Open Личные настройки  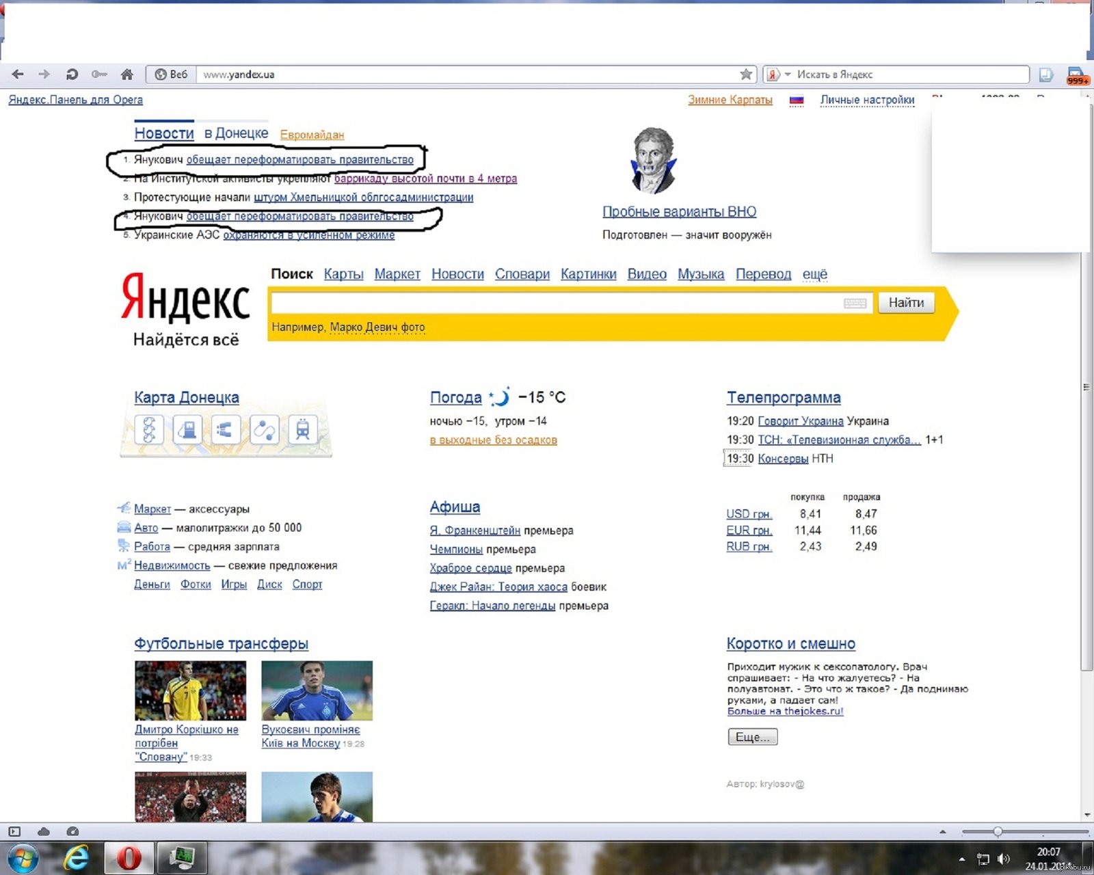[867, 100]
